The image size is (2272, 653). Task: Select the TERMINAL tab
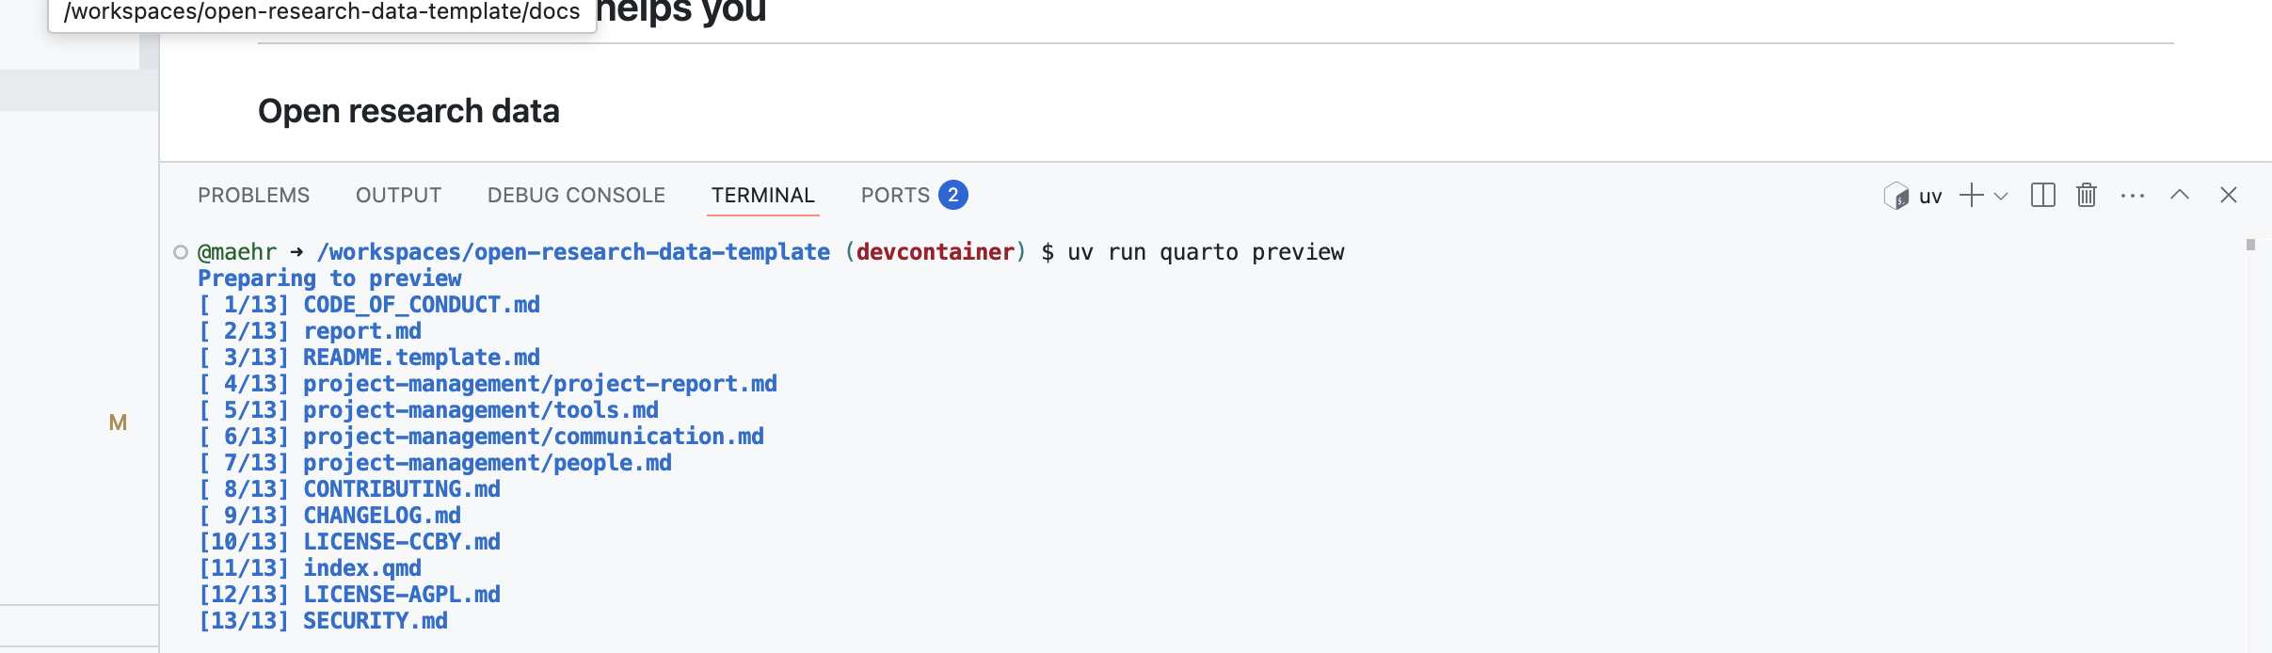click(x=763, y=195)
